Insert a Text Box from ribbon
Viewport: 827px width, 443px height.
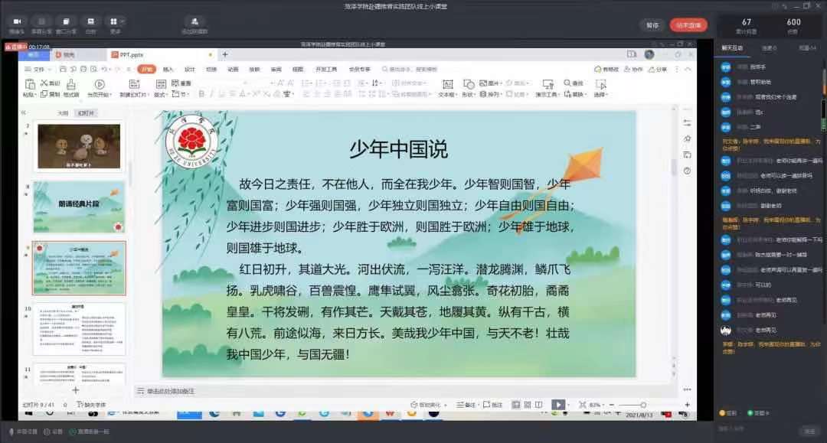coord(446,83)
